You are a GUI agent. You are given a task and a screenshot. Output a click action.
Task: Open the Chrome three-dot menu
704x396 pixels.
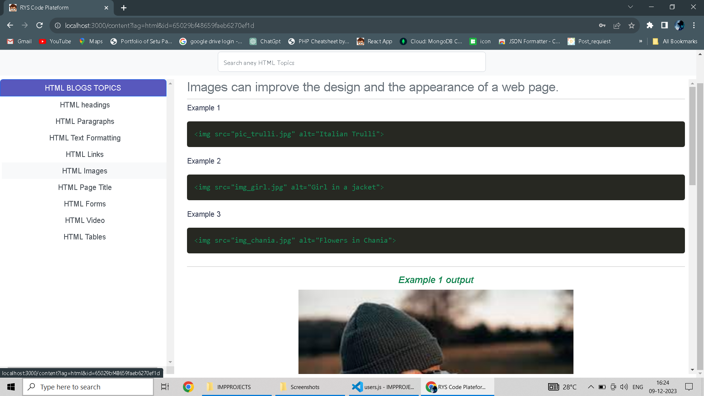coord(694,25)
